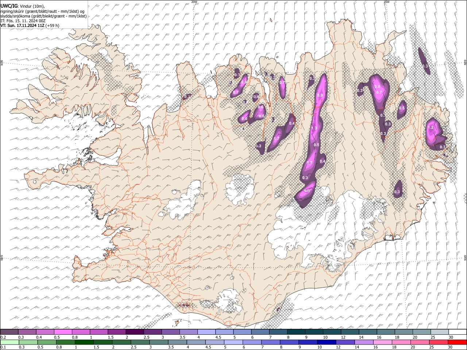Click the '1.2' snowfall value on the map

point(431,128)
